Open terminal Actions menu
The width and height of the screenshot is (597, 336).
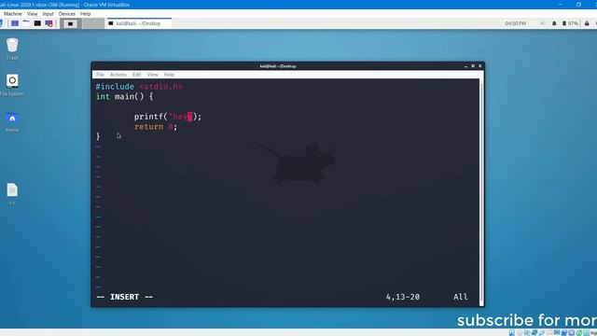(x=118, y=75)
